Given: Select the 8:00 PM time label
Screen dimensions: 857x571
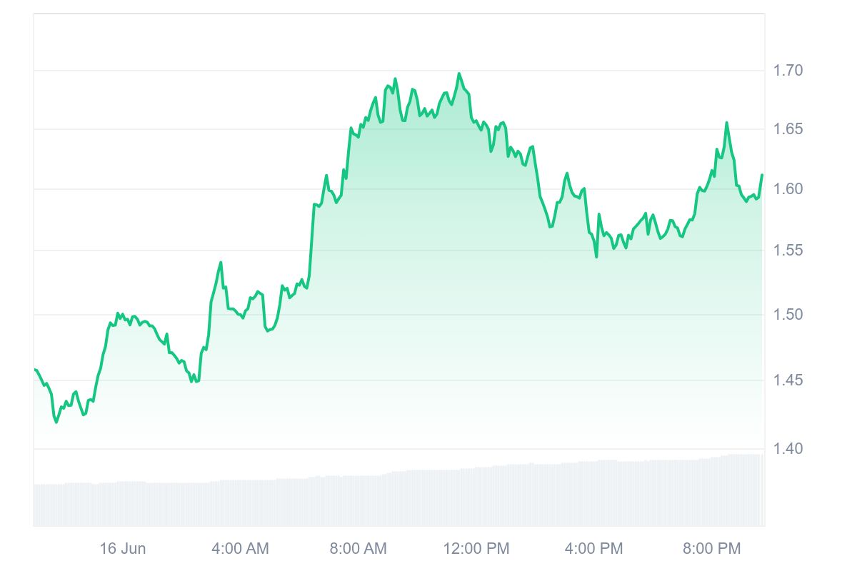Looking at the screenshot, I should [711, 548].
